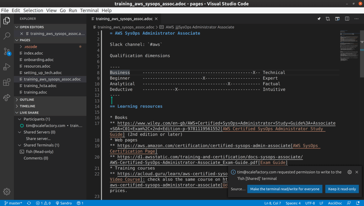The width and height of the screenshot is (364, 206).
Task: Open the Terminal menu
Action: click(x=89, y=10)
